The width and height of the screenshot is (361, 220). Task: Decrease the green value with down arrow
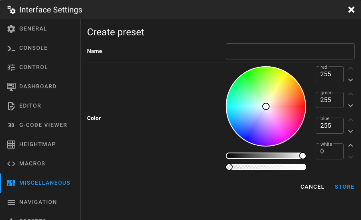tap(351, 106)
